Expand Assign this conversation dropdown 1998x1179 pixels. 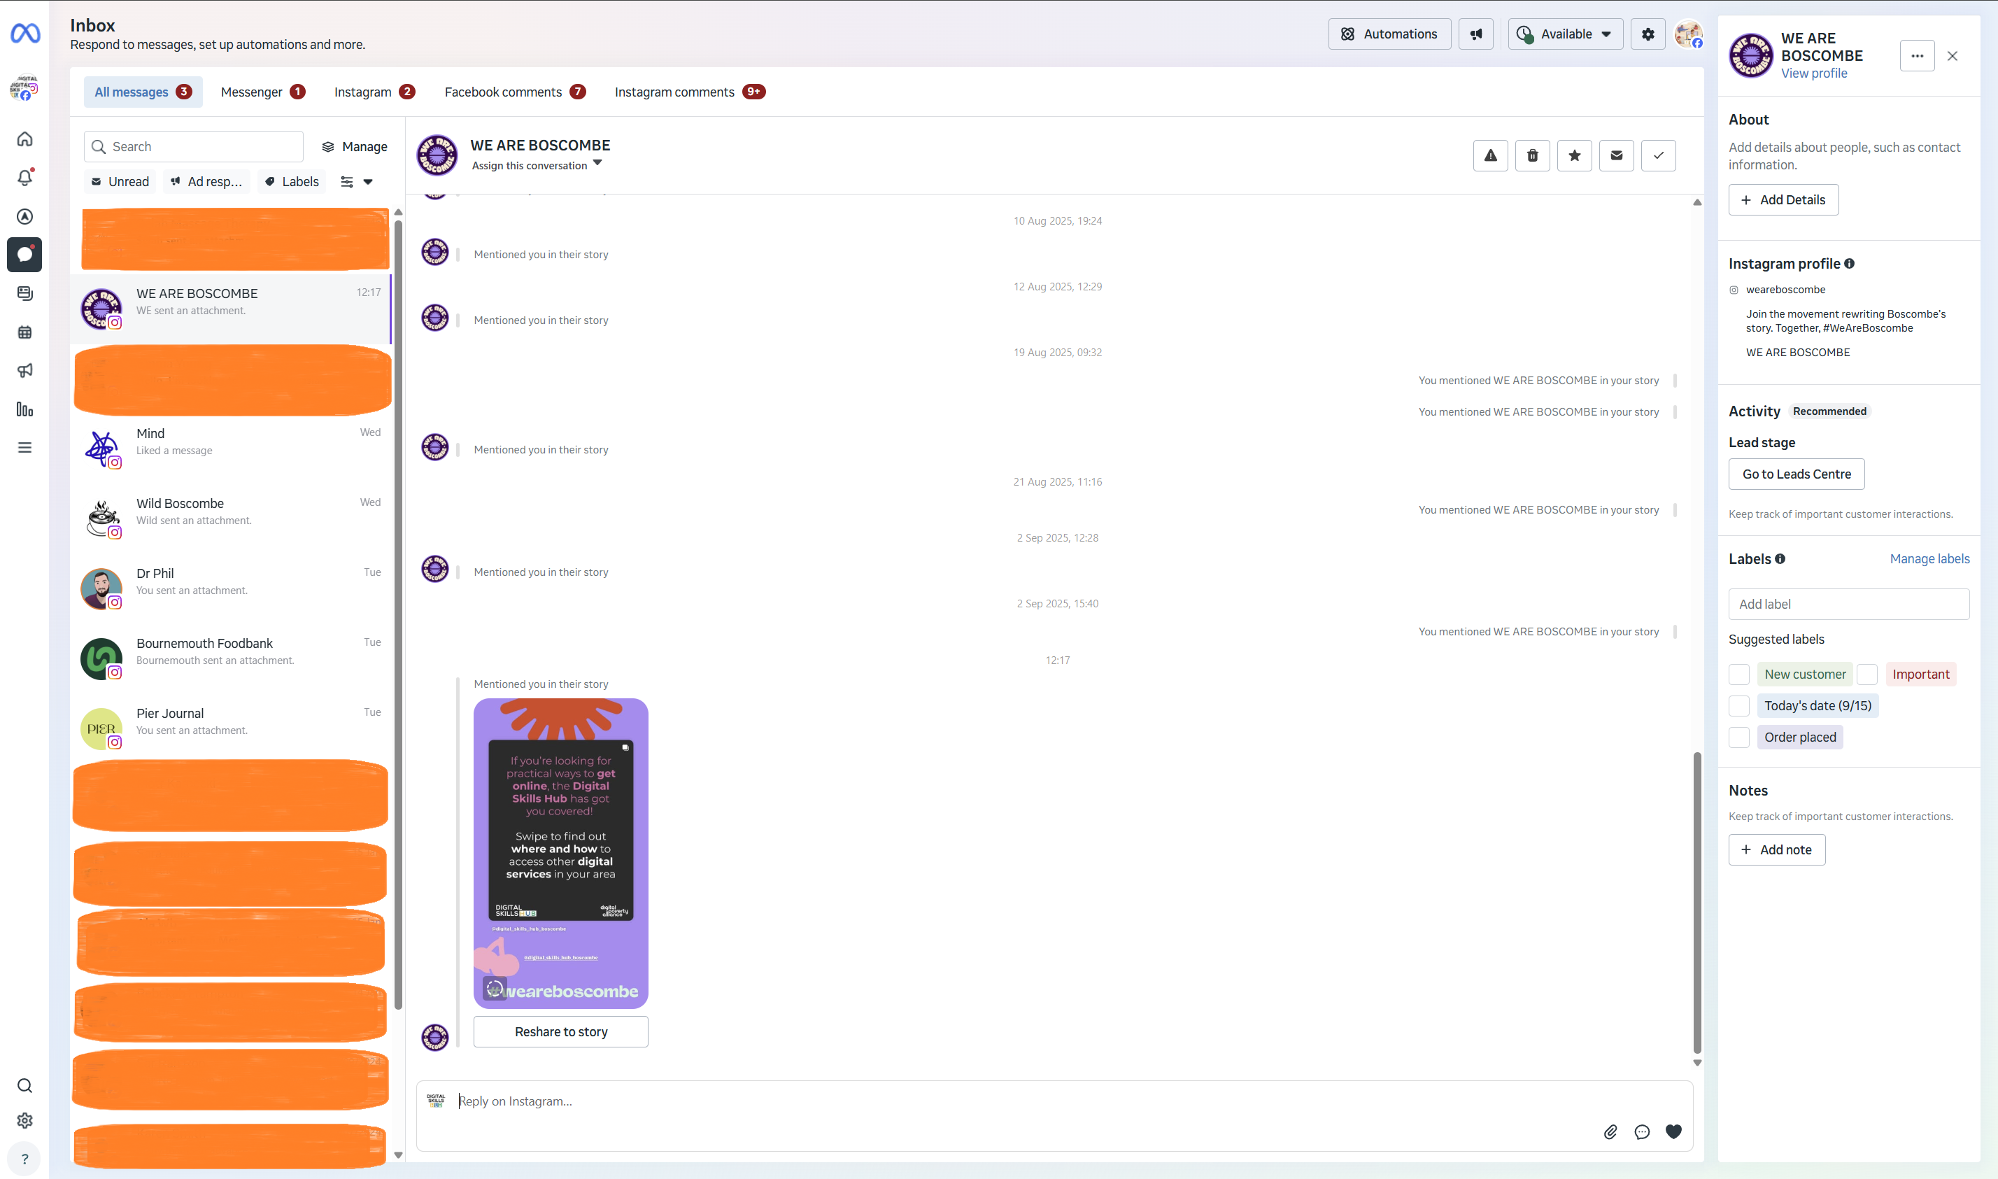[537, 165]
